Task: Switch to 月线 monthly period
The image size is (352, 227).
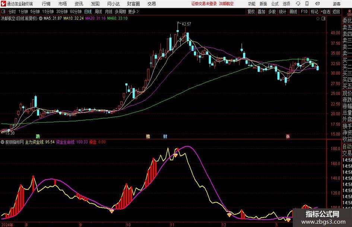Action: 109,12
